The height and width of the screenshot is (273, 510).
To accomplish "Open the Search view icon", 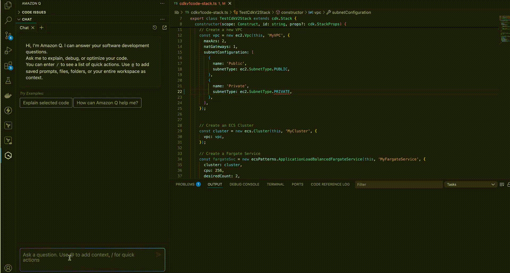I will pyautogui.click(x=8, y=20).
